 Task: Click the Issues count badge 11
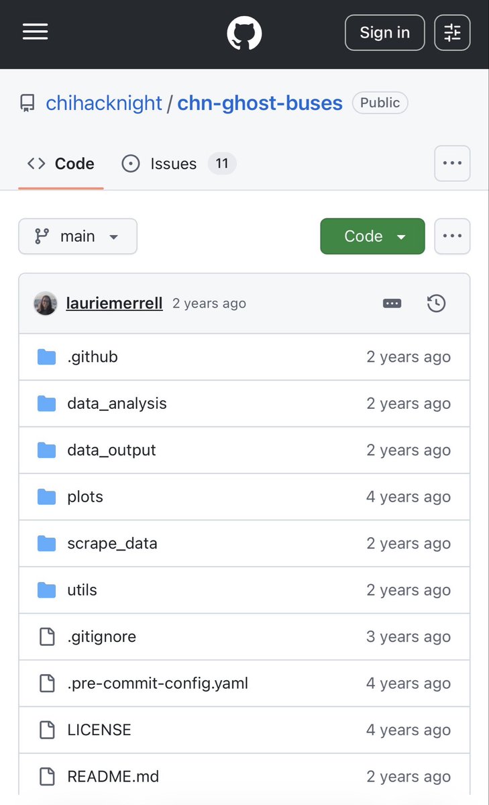[x=221, y=164]
